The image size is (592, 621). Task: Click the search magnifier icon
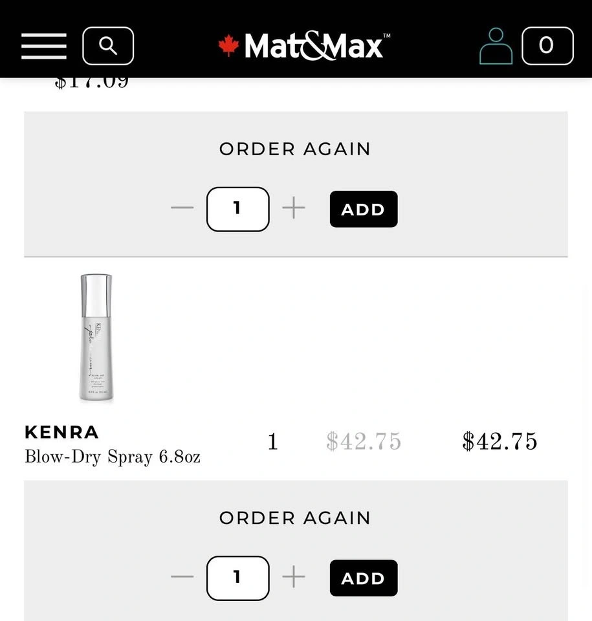108,46
